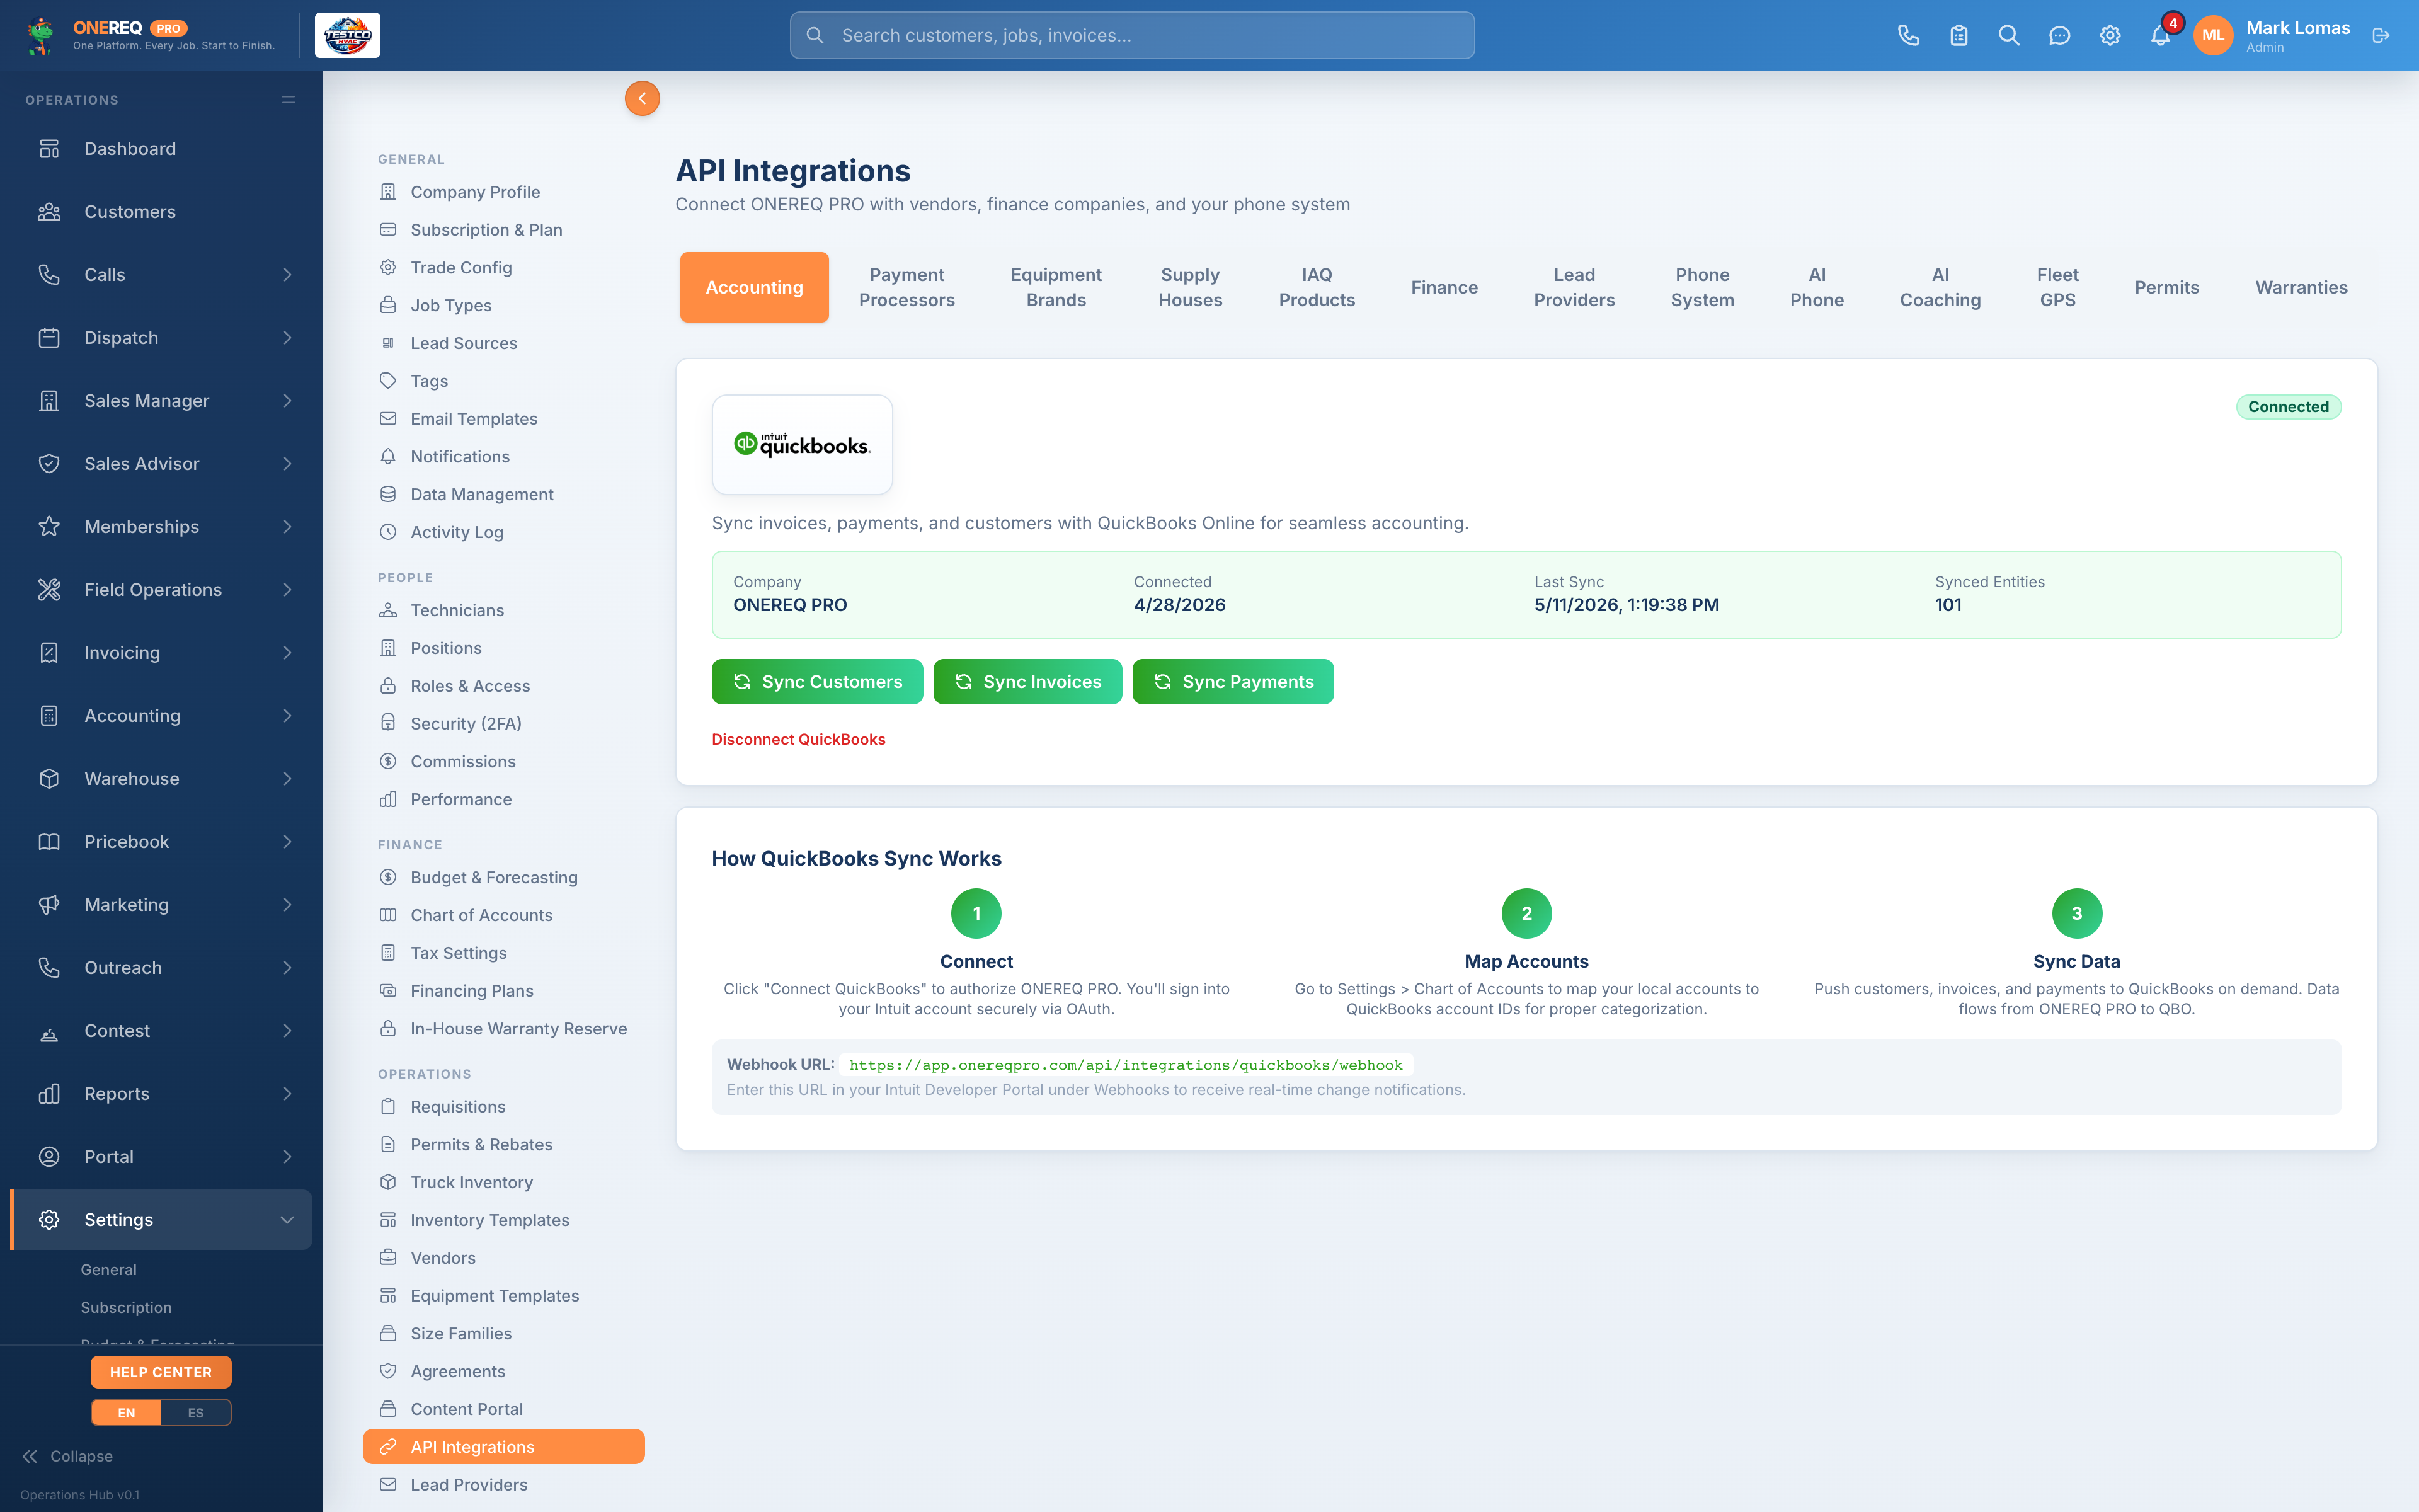Expand the Invoicing sidebar menu
This screenshot has width=2419, height=1512.
point(161,653)
